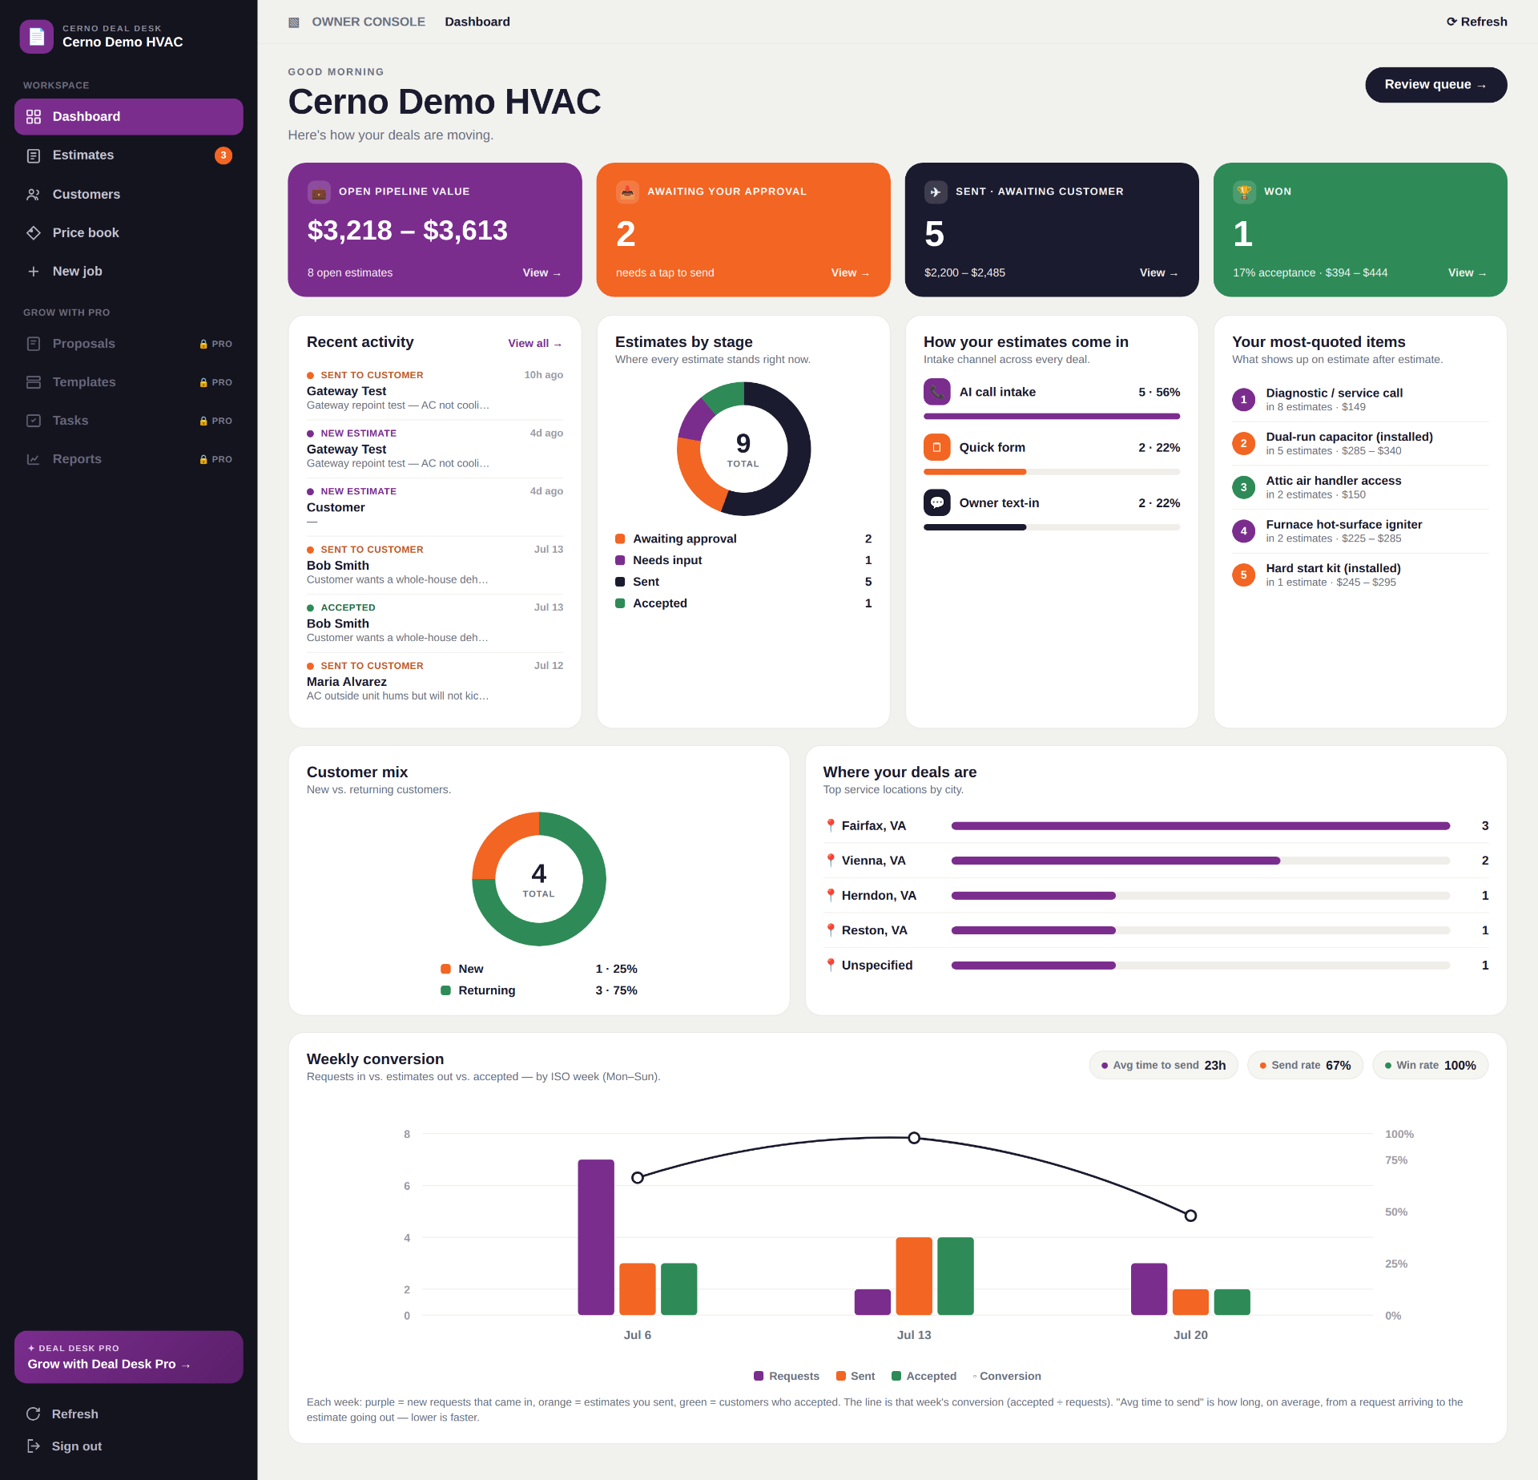1538x1480 pixels.
Task: Click Dual-run capacitor (installed) quoted item
Action: (1360, 443)
